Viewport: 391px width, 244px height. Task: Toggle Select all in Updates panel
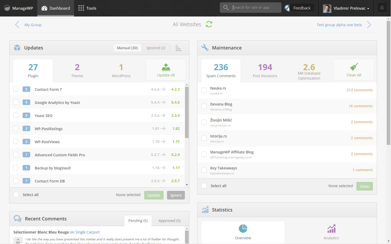[16, 195]
